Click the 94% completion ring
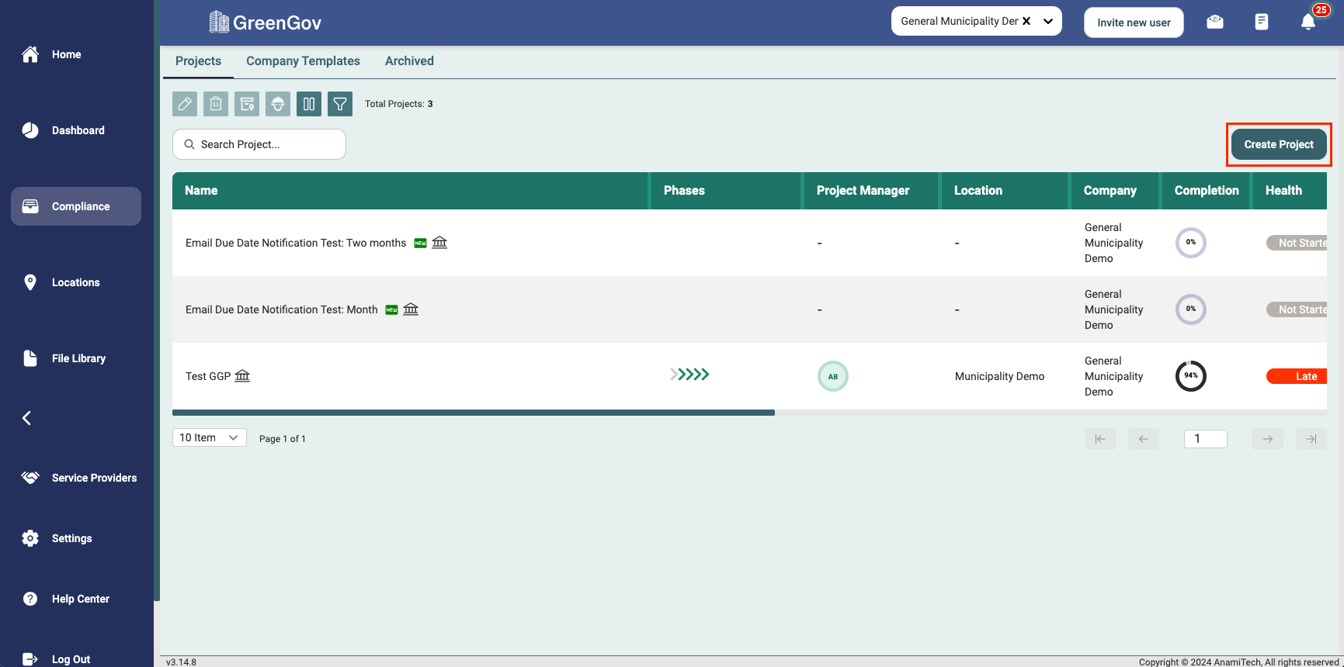 [1191, 376]
